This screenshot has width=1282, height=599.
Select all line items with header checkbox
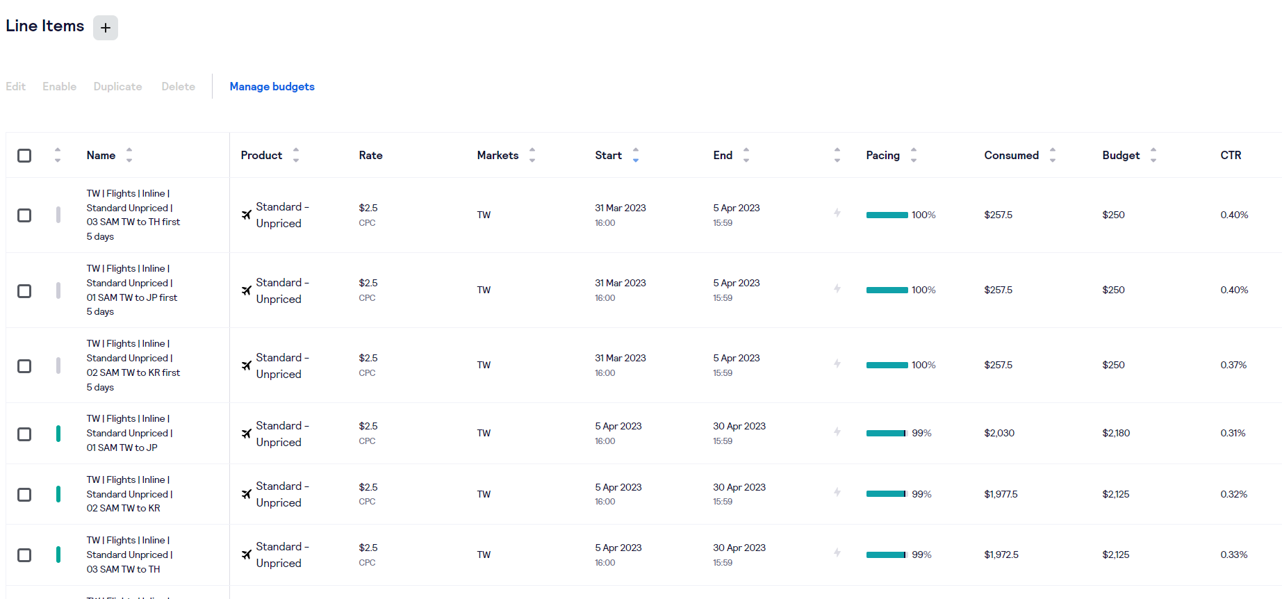24,155
